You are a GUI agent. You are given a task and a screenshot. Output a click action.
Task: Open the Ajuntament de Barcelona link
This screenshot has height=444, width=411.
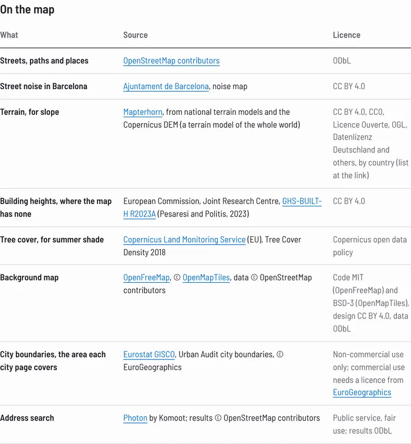tap(166, 86)
